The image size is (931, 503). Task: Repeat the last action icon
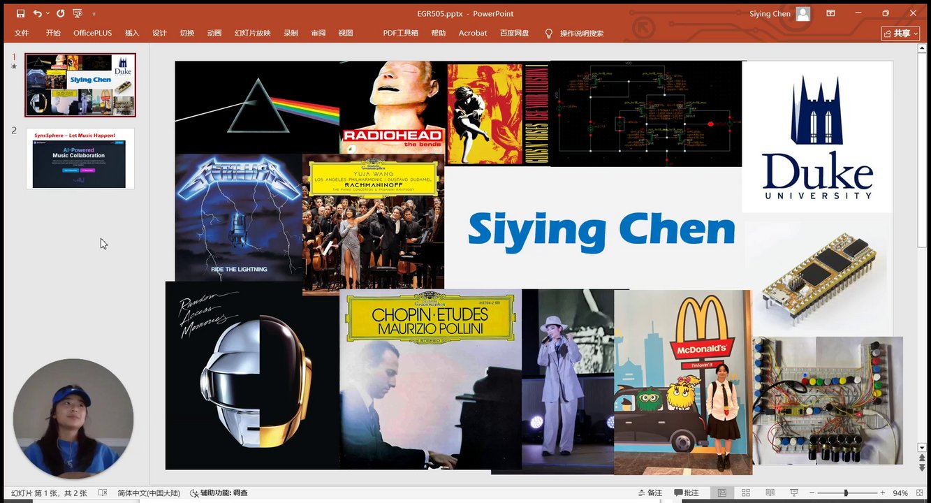pos(60,13)
